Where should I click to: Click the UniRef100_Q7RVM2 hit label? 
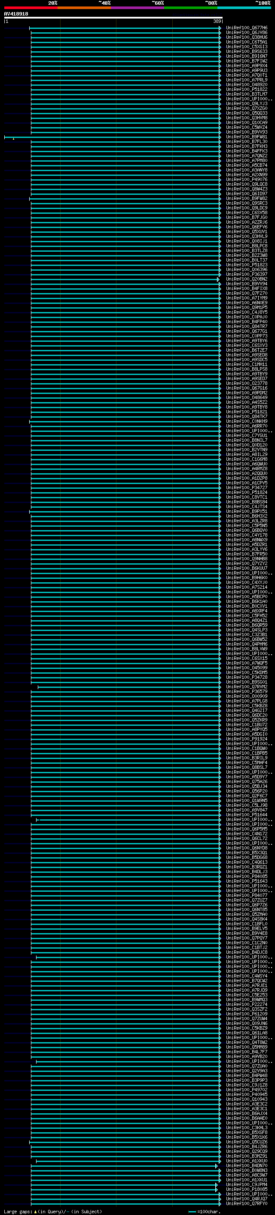click(247, 687)
